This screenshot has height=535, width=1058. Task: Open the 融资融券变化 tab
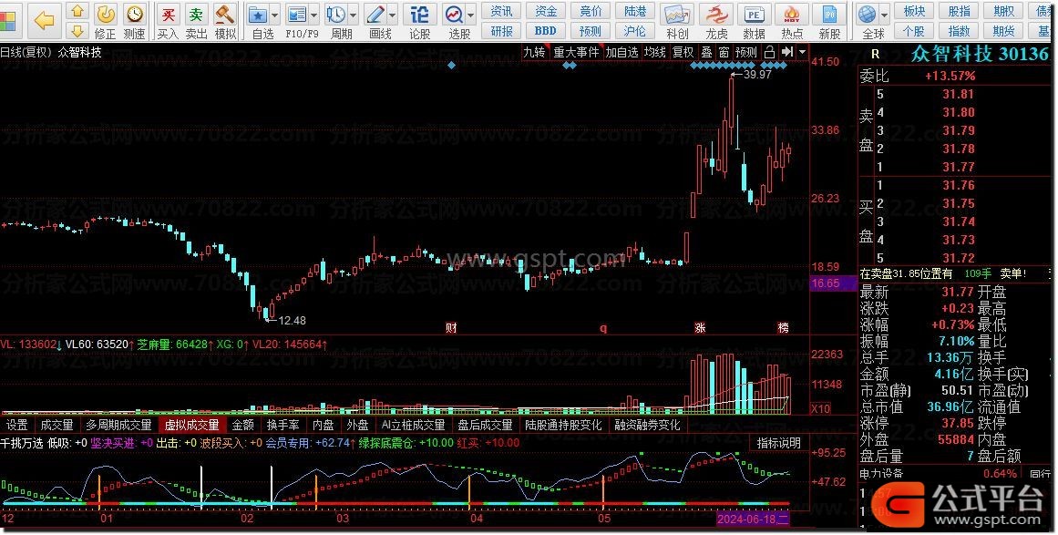[648, 425]
